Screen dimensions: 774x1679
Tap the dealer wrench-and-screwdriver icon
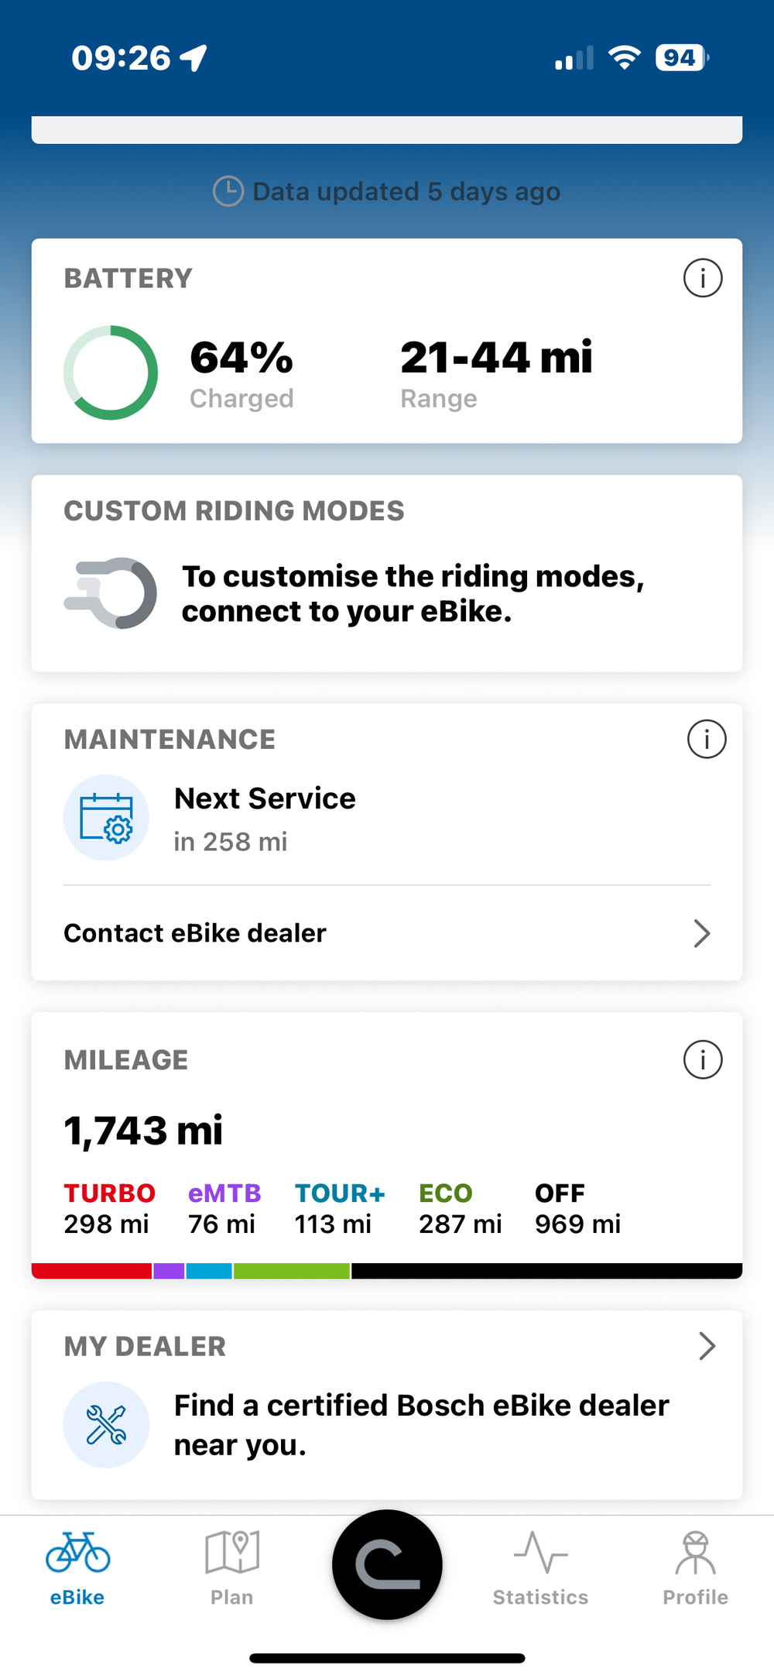pyautogui.click(x=106, y=1425)
